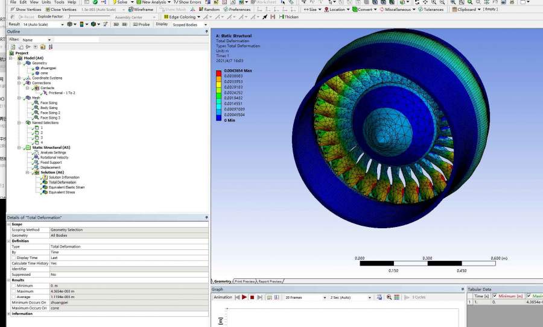The height and width of the screenshot is (327, 543).
Task: Click the Random colors icon
Action: [x=209, y=10]
